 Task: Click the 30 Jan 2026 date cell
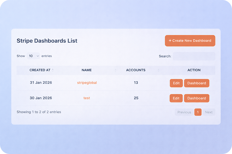pos(41,98)
